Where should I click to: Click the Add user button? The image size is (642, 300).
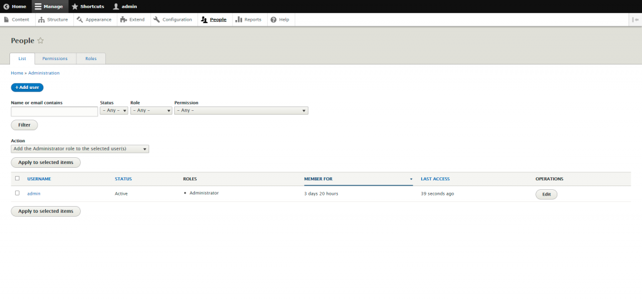[x=27, y=88]
